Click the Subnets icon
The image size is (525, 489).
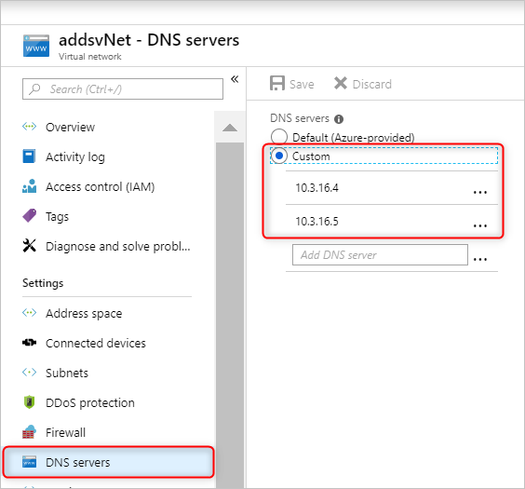[x=29, y=373]
